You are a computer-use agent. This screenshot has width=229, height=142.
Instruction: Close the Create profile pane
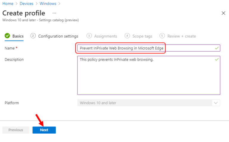223,13
